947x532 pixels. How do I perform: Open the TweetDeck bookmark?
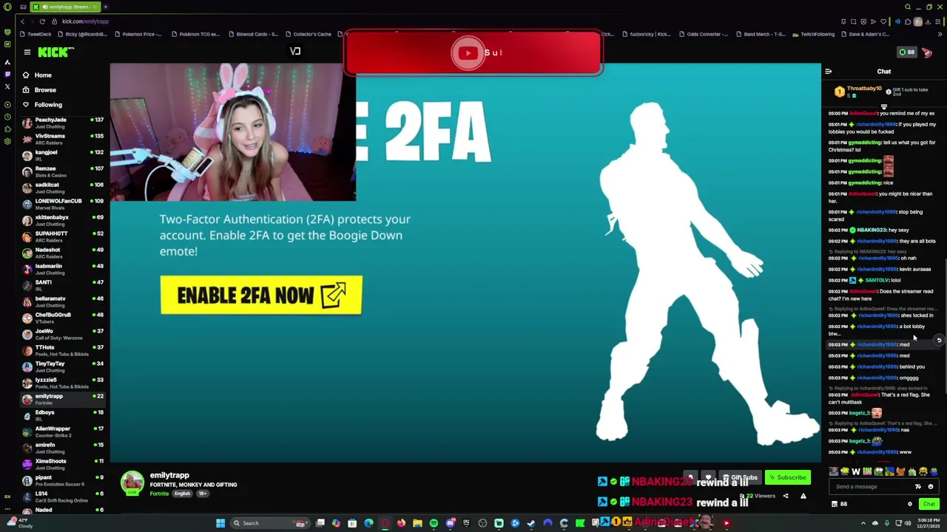(36, 34)
